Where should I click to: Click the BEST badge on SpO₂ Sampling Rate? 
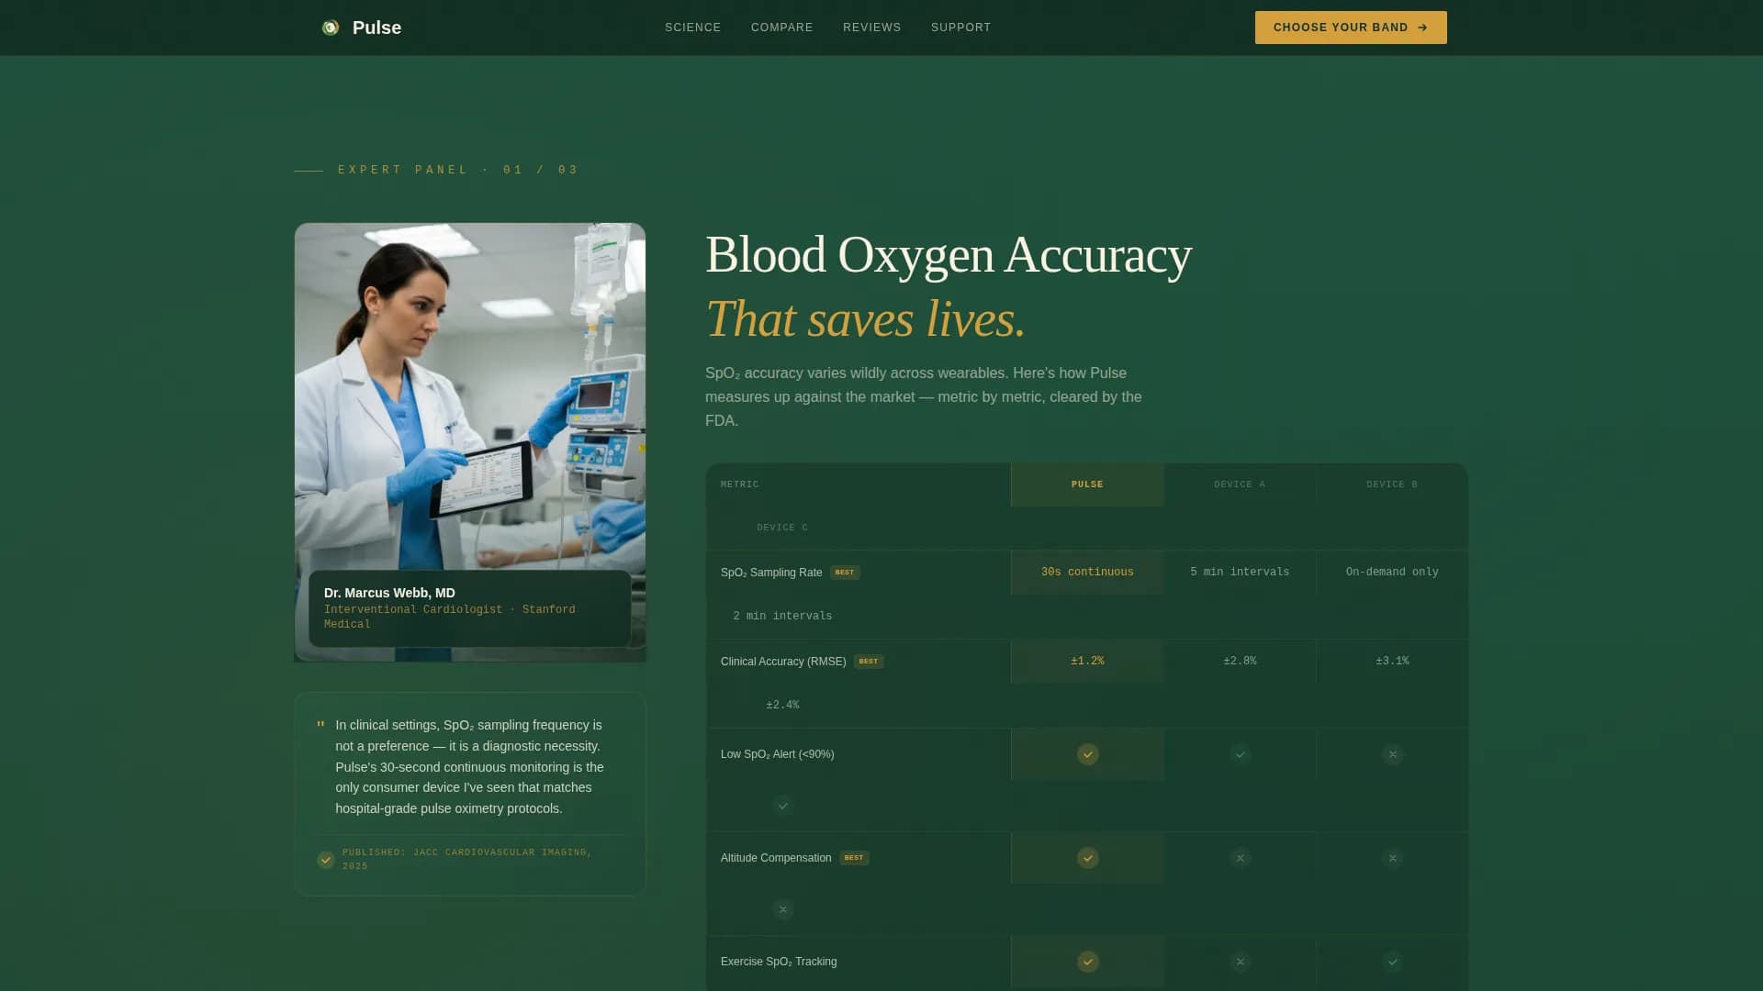pos(845,573)
